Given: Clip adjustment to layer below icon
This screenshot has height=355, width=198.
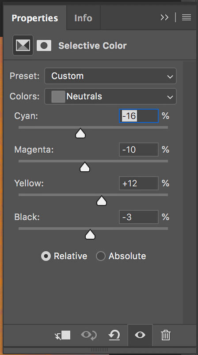Looking at the screenshot, I should 63,335.
